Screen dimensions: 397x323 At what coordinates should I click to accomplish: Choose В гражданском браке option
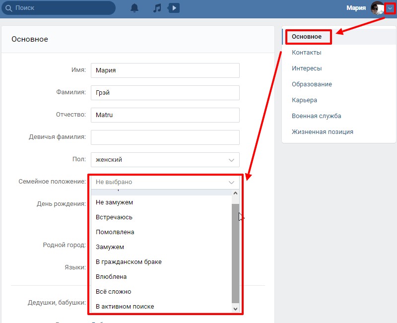point(161,262)
